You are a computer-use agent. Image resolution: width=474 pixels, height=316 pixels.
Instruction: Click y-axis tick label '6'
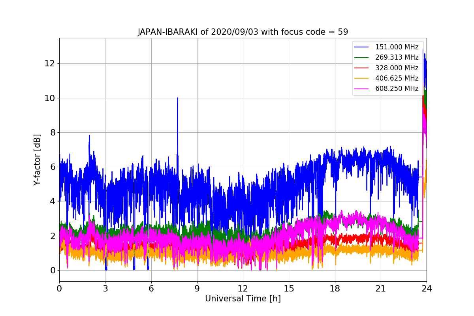(x=53, y=167)
